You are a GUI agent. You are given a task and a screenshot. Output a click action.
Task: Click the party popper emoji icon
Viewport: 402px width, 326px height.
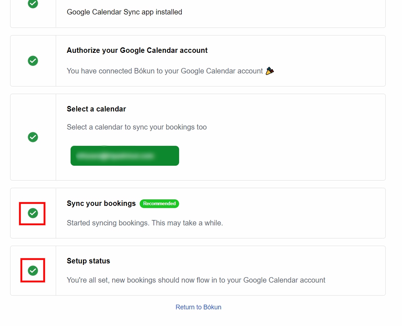270,71
